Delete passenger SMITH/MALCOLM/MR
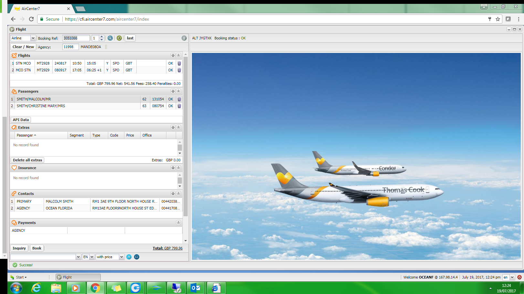This screenshot has width=524, height=294. click(x=179, y=99)
